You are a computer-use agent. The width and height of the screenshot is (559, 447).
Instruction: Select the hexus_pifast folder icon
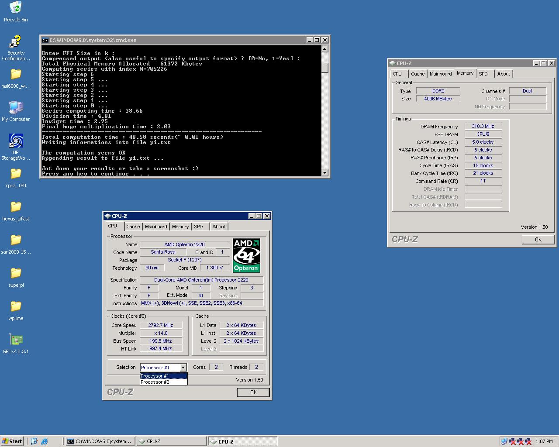click(x=16, y=207)
